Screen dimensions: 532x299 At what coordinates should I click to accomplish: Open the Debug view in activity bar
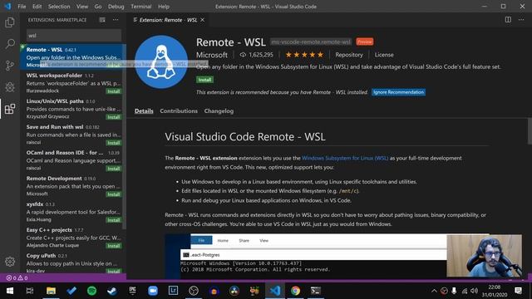tap(10, 87)
